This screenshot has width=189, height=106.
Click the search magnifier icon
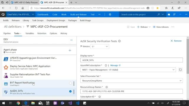pyautogui.click(x=159, y=14)
